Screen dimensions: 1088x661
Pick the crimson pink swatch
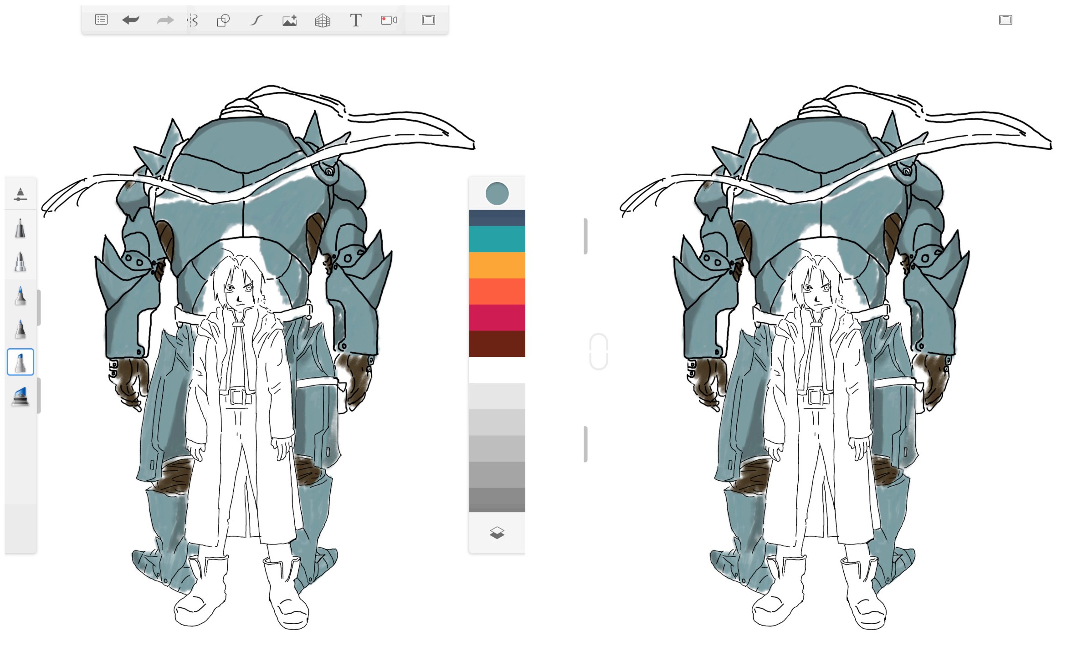pyautogui.click(x=497, y=318)
